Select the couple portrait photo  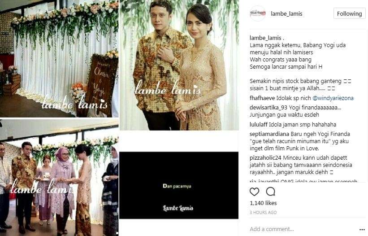pos(179,65)
